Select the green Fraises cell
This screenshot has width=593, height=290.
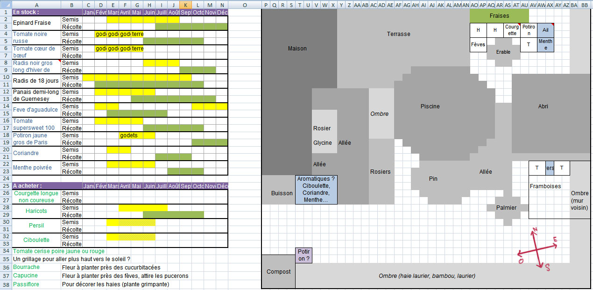click(x=499, y=15)
